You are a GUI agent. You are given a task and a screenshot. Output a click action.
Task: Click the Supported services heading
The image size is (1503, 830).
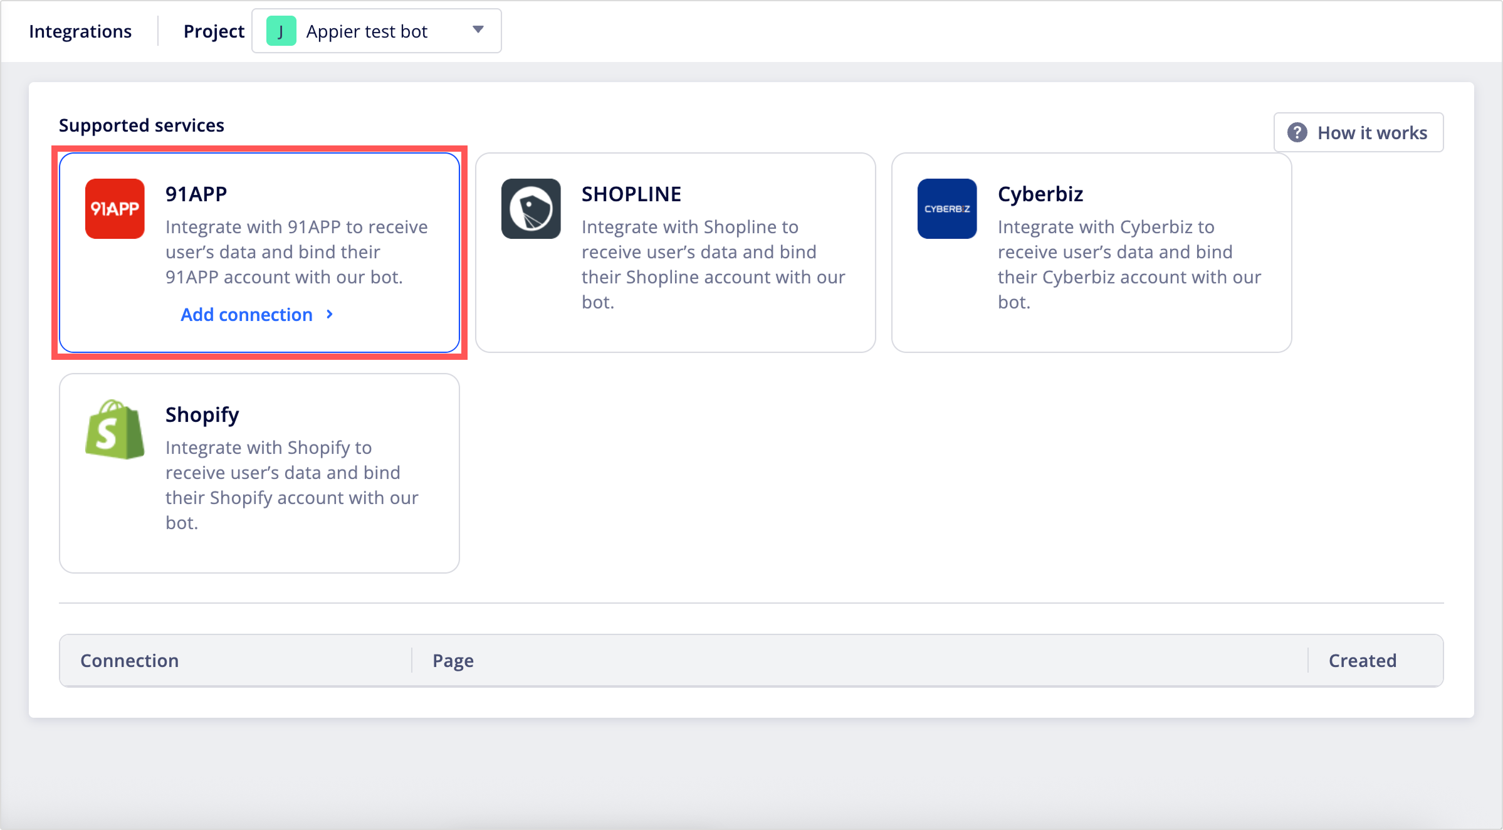[x=142, y=125]
